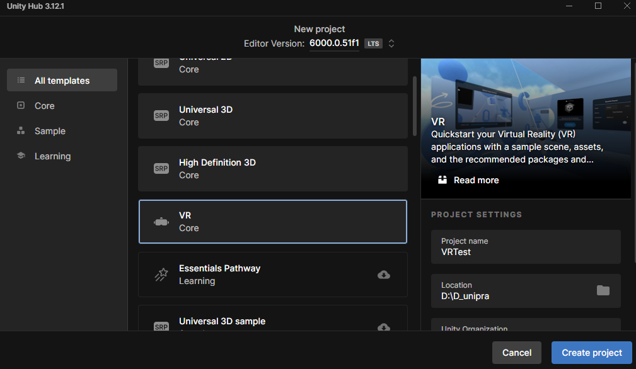
Task: Click the template list scrollbar
Action: tap(415, 106)
